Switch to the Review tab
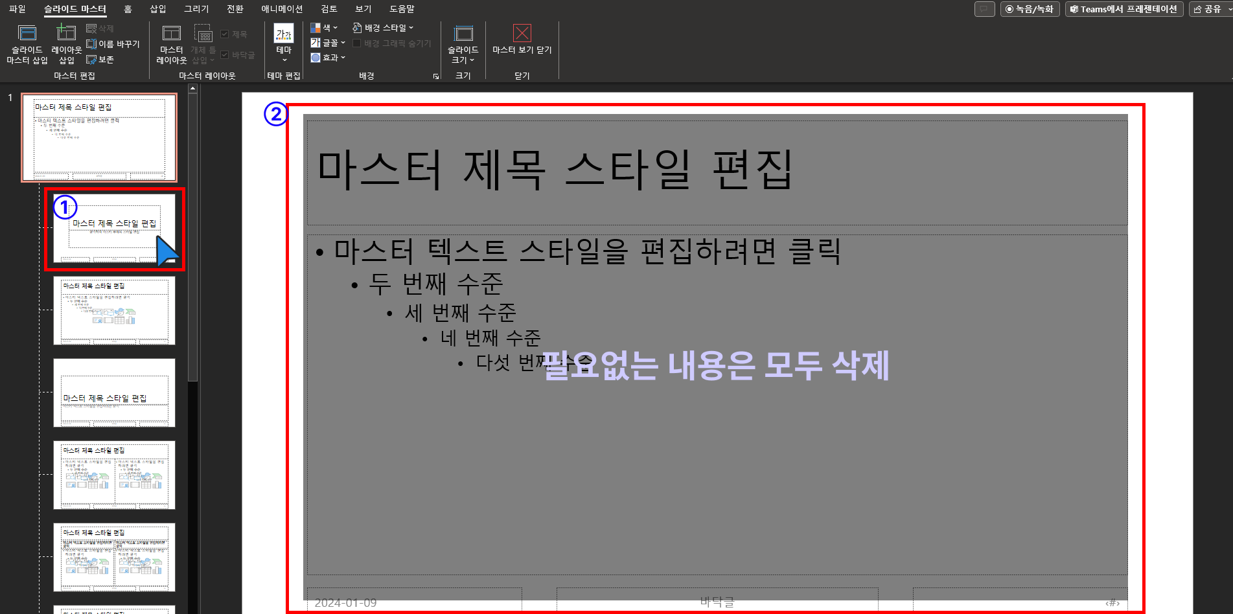The image size is (1233, 614). (329, 9)
